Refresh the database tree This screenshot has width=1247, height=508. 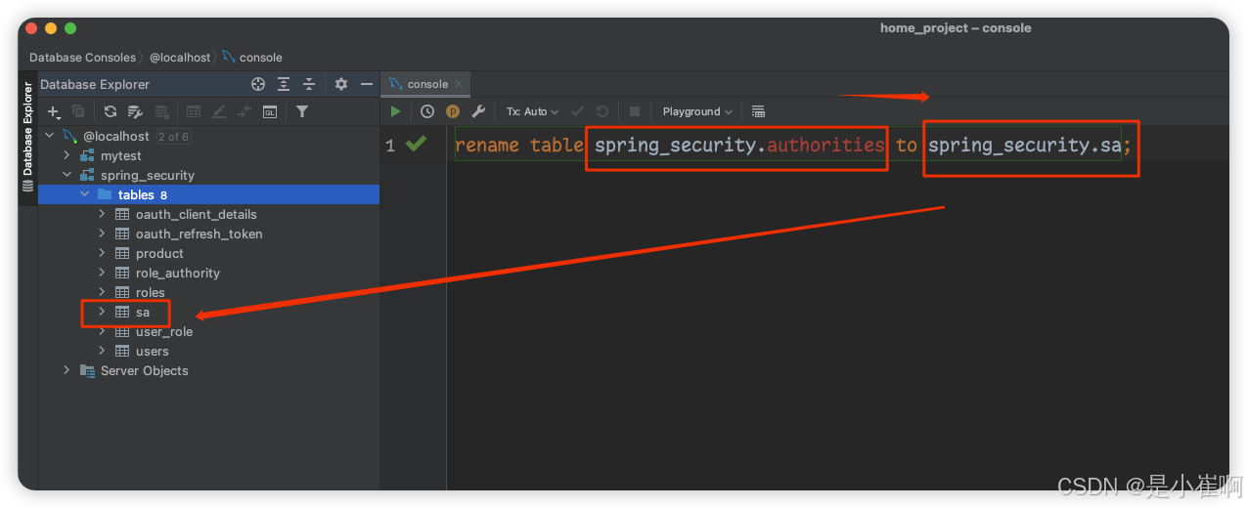[x=111, y=111]
